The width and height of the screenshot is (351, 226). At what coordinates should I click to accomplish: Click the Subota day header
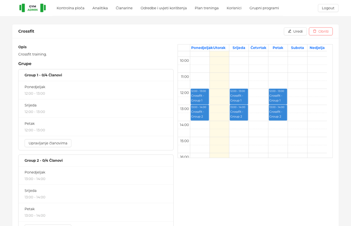[x=297, y=48]
